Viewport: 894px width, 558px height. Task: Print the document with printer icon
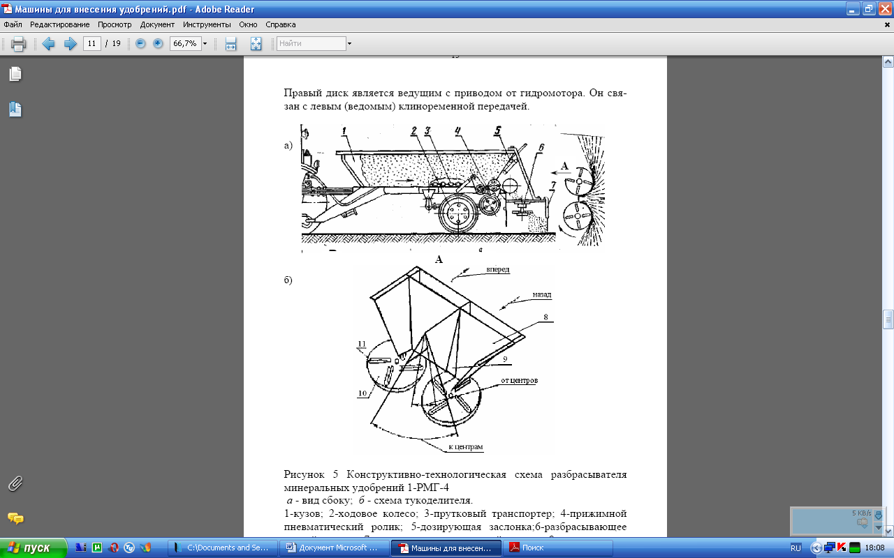point(19,44)
